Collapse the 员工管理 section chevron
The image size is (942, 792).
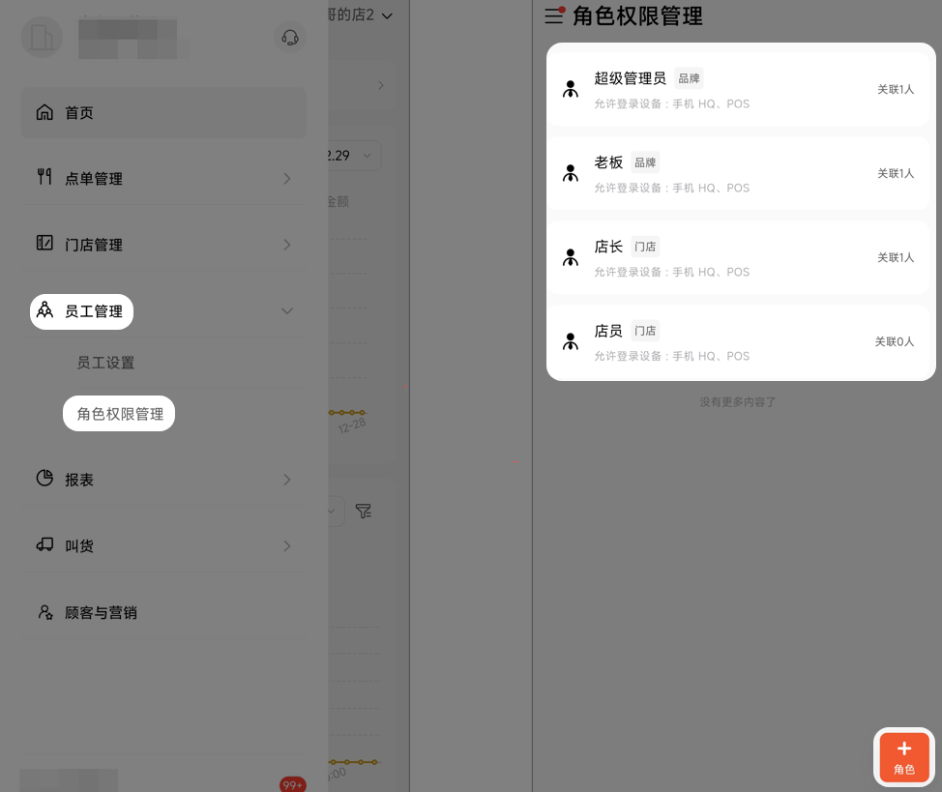(287, 310)
